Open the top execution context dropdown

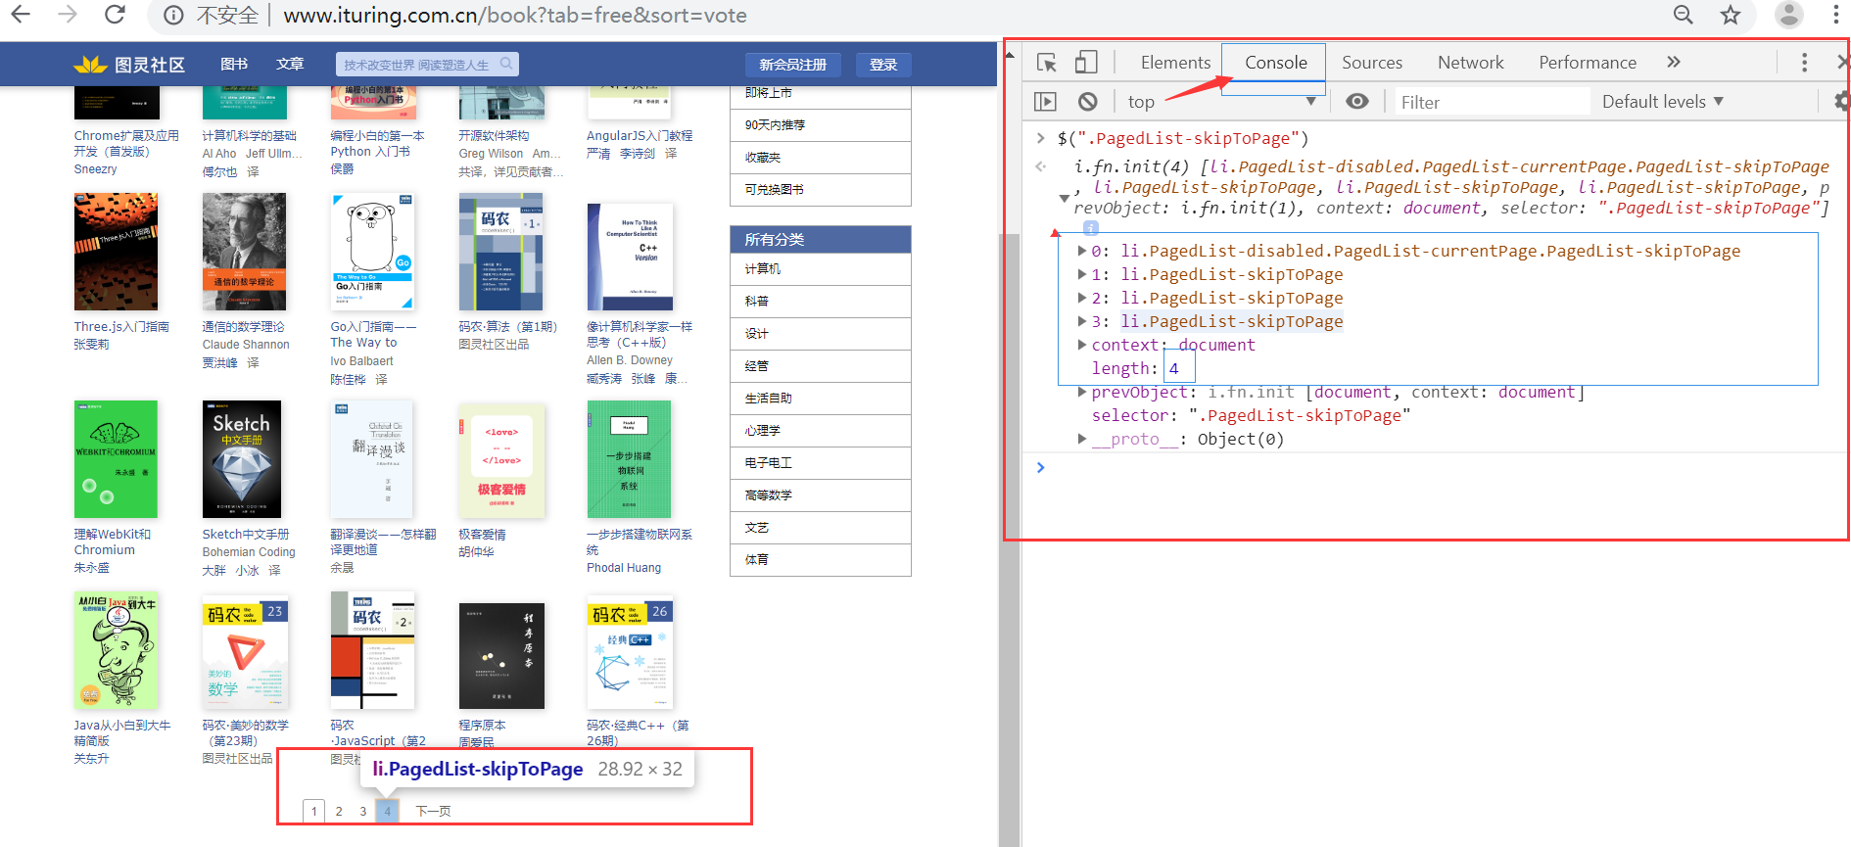[1221, 101]
